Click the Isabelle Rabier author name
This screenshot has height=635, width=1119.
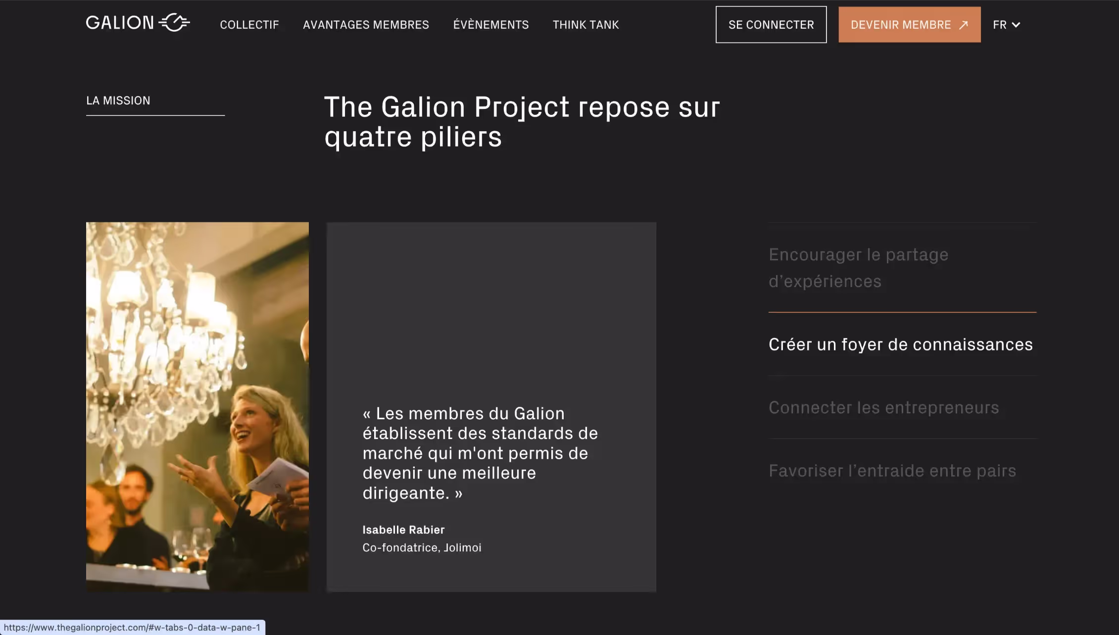(x=403, y=530)
